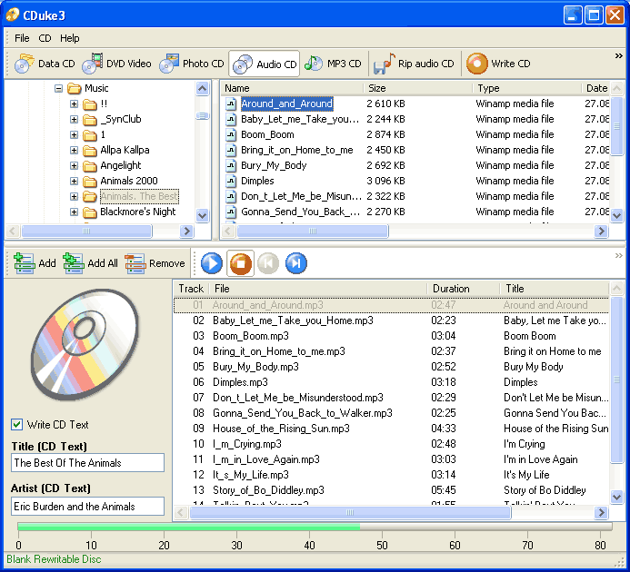Expand the Allpa Kallpa folder
630x572 pixels.
74,150
